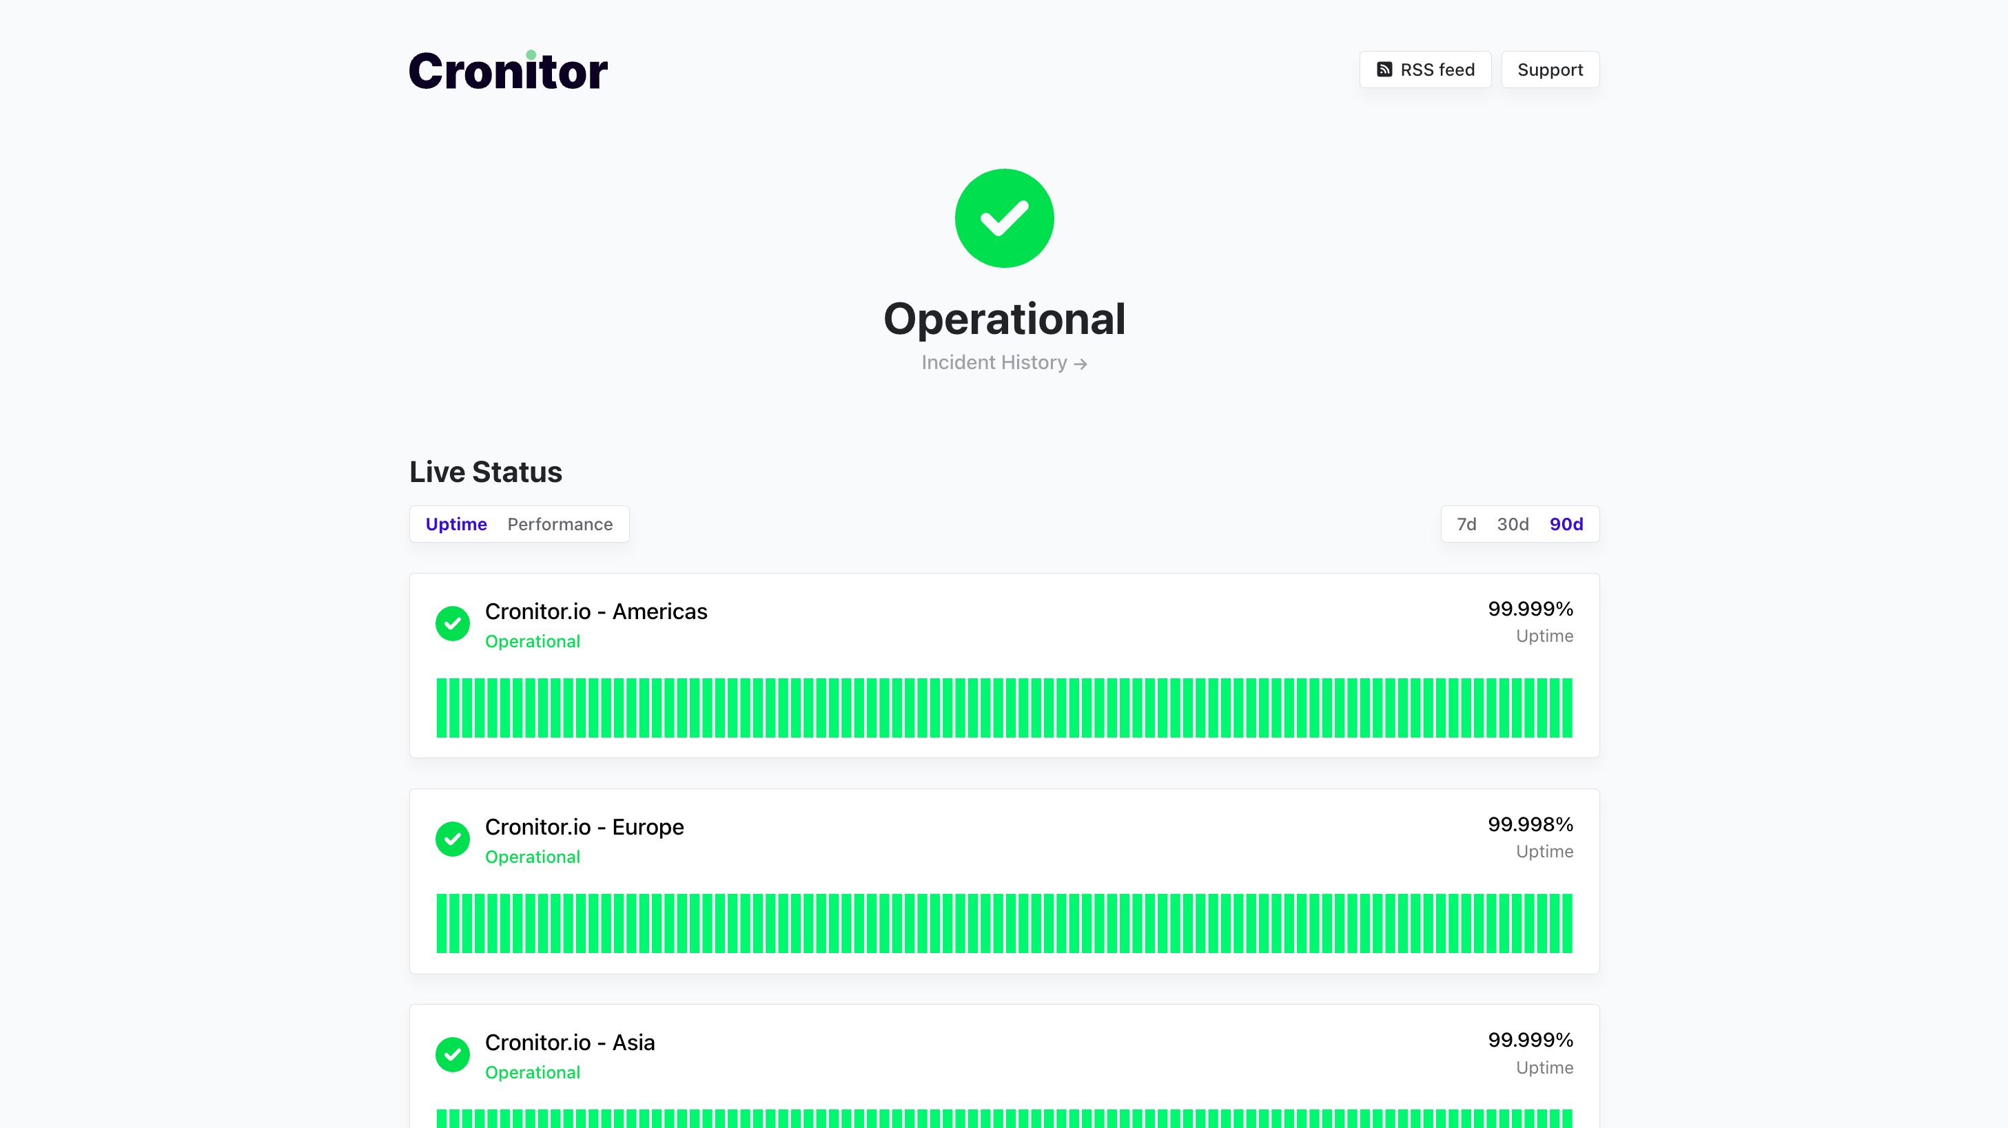Switch the date range to 7d
This screenshot has height=1128, width=2008.
[x=1466, y=524]
